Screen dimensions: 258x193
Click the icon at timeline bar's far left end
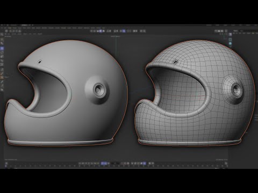6,164
